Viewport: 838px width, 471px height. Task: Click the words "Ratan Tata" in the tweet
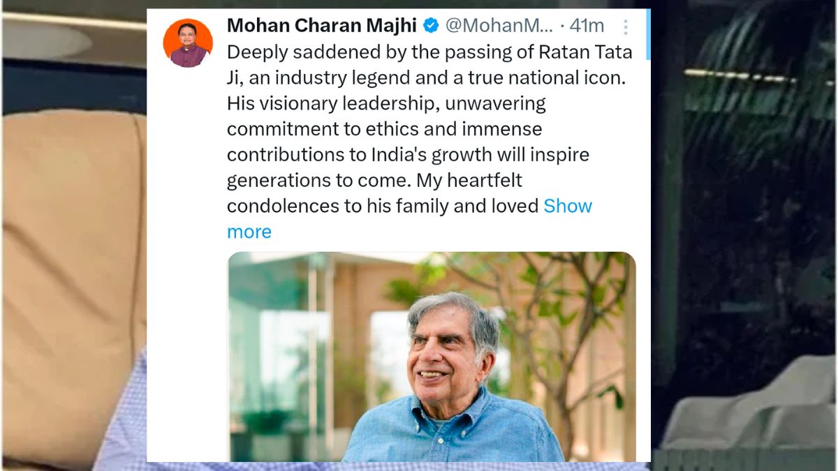[x=585, y=52]
